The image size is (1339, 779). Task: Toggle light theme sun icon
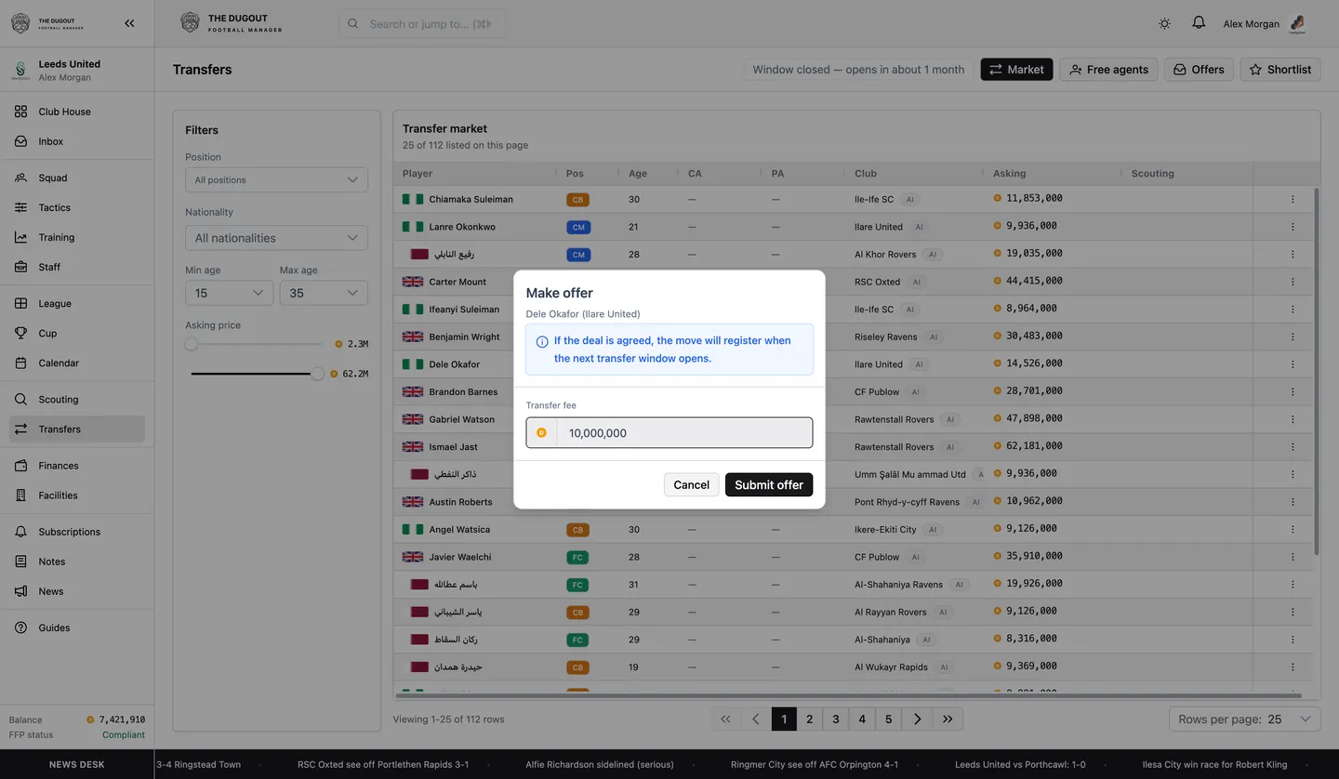1164,24
